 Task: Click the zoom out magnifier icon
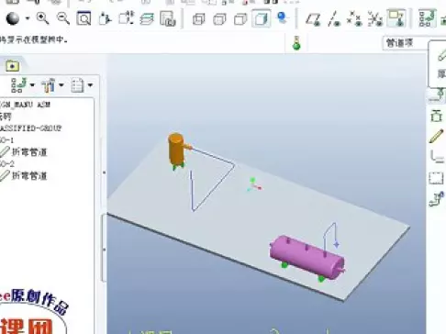coord(63,18)
